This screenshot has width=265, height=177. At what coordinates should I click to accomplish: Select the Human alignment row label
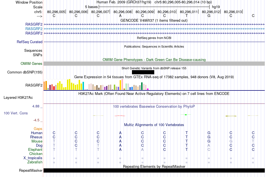click(37, 133)
